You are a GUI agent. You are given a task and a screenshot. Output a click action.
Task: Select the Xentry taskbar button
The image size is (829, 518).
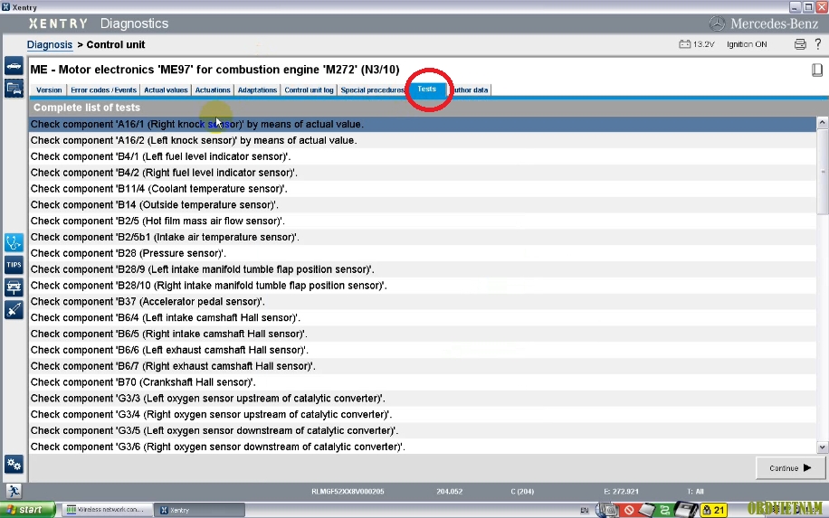[200, 510]
